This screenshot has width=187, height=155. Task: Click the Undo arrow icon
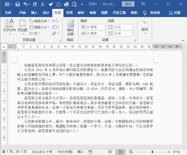click(25, 4)
